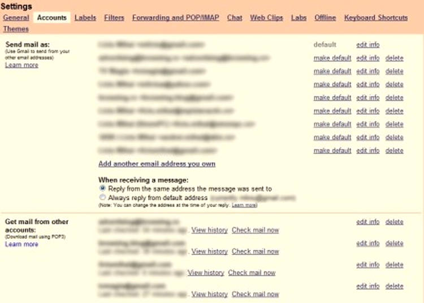Open the Chat settings tab
Image resolution: width=424 pixels, height=303 pixels.
235,18
